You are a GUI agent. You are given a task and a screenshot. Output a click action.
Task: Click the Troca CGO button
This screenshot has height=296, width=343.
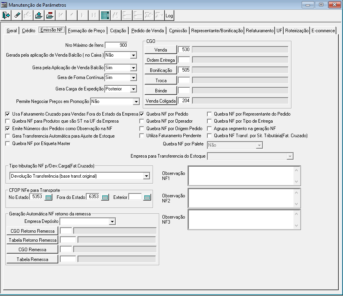pos(160,81)
